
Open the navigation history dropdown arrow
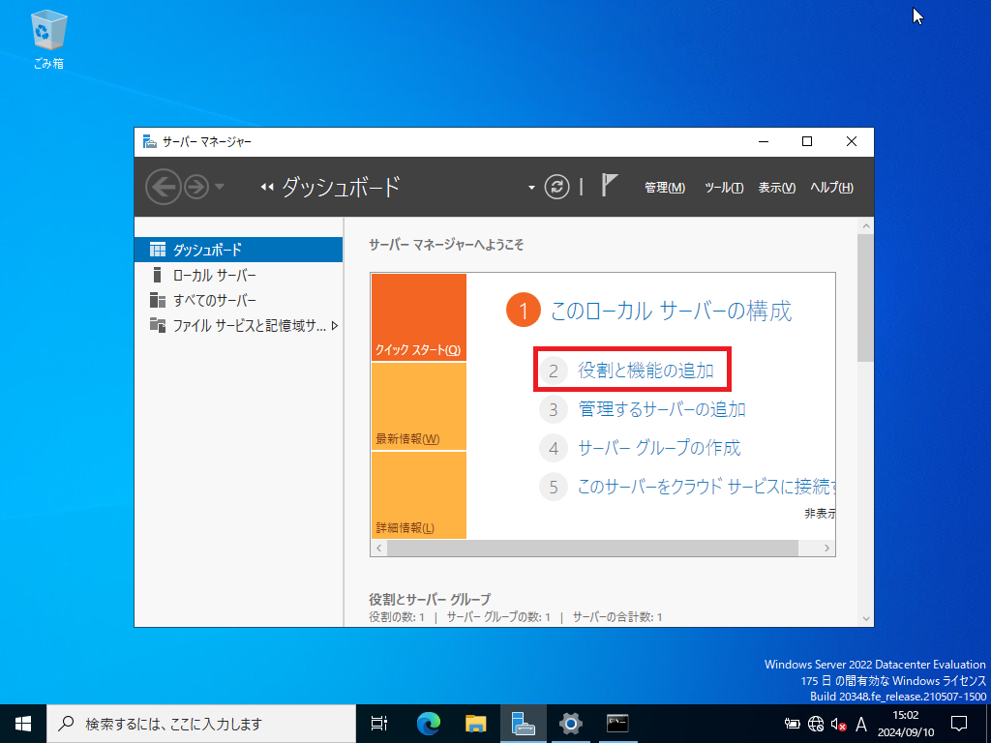220,187
